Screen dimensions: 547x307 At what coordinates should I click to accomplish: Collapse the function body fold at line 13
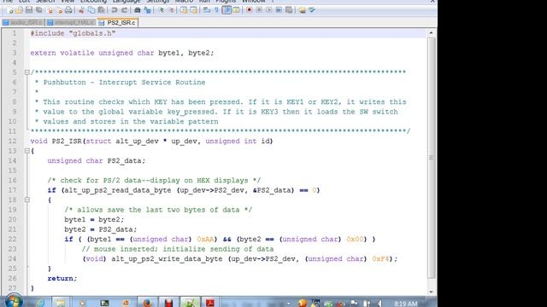(x=26, y=151)
